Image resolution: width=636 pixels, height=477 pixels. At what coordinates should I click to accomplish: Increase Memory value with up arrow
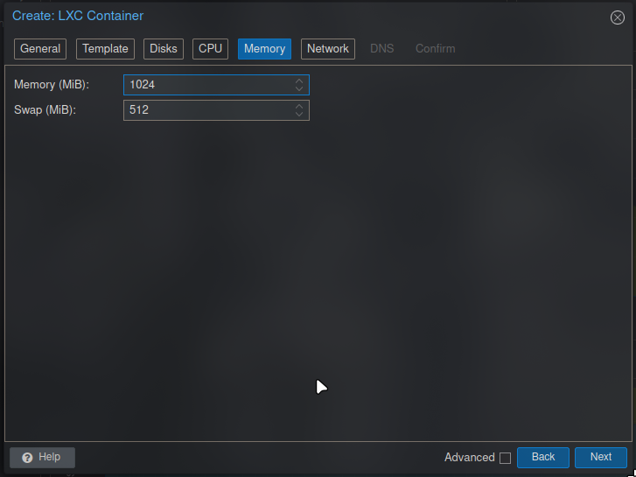point(299,81)
